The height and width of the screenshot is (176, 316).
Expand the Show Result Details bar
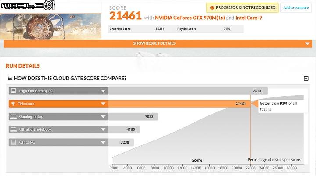point(158,43)
